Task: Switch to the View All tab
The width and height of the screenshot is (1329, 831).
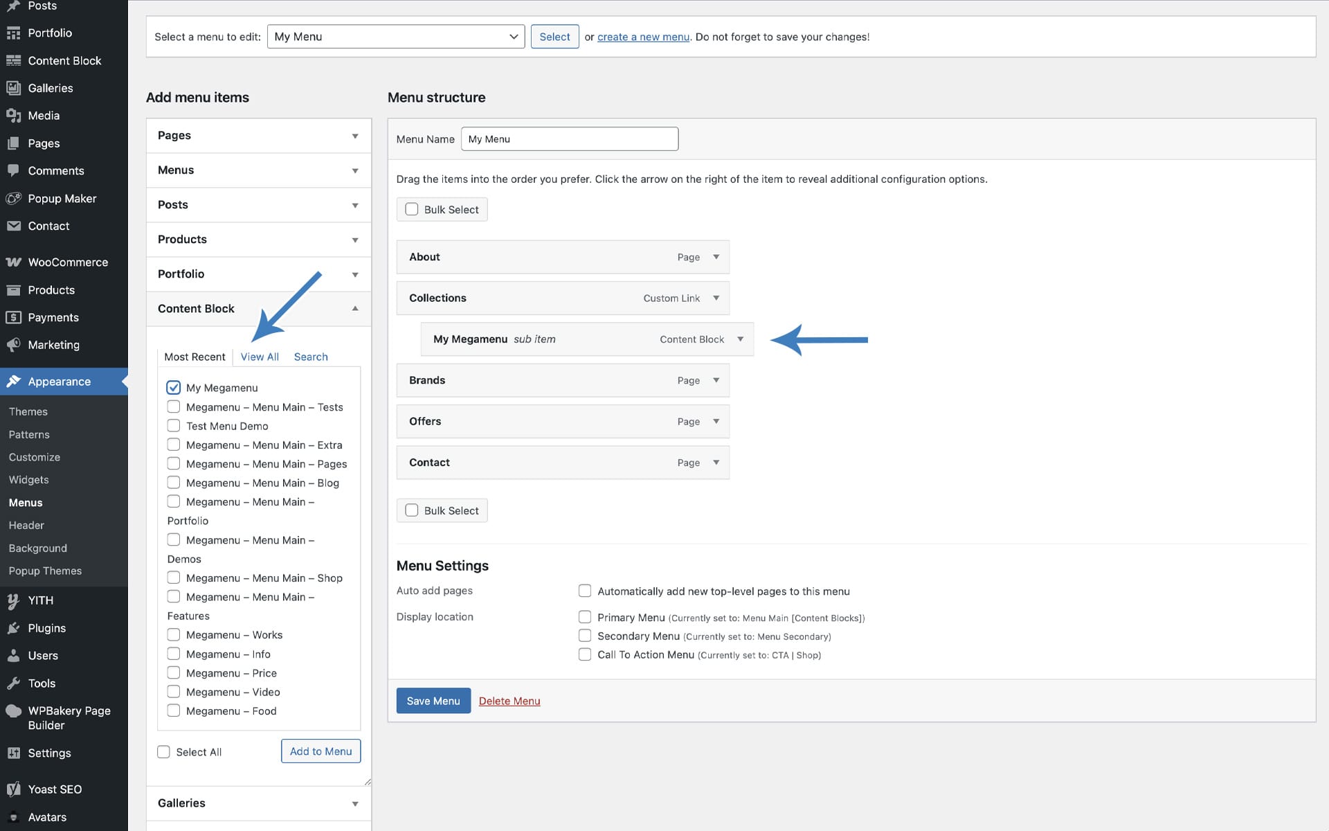Action: click(x=260, y=357)
